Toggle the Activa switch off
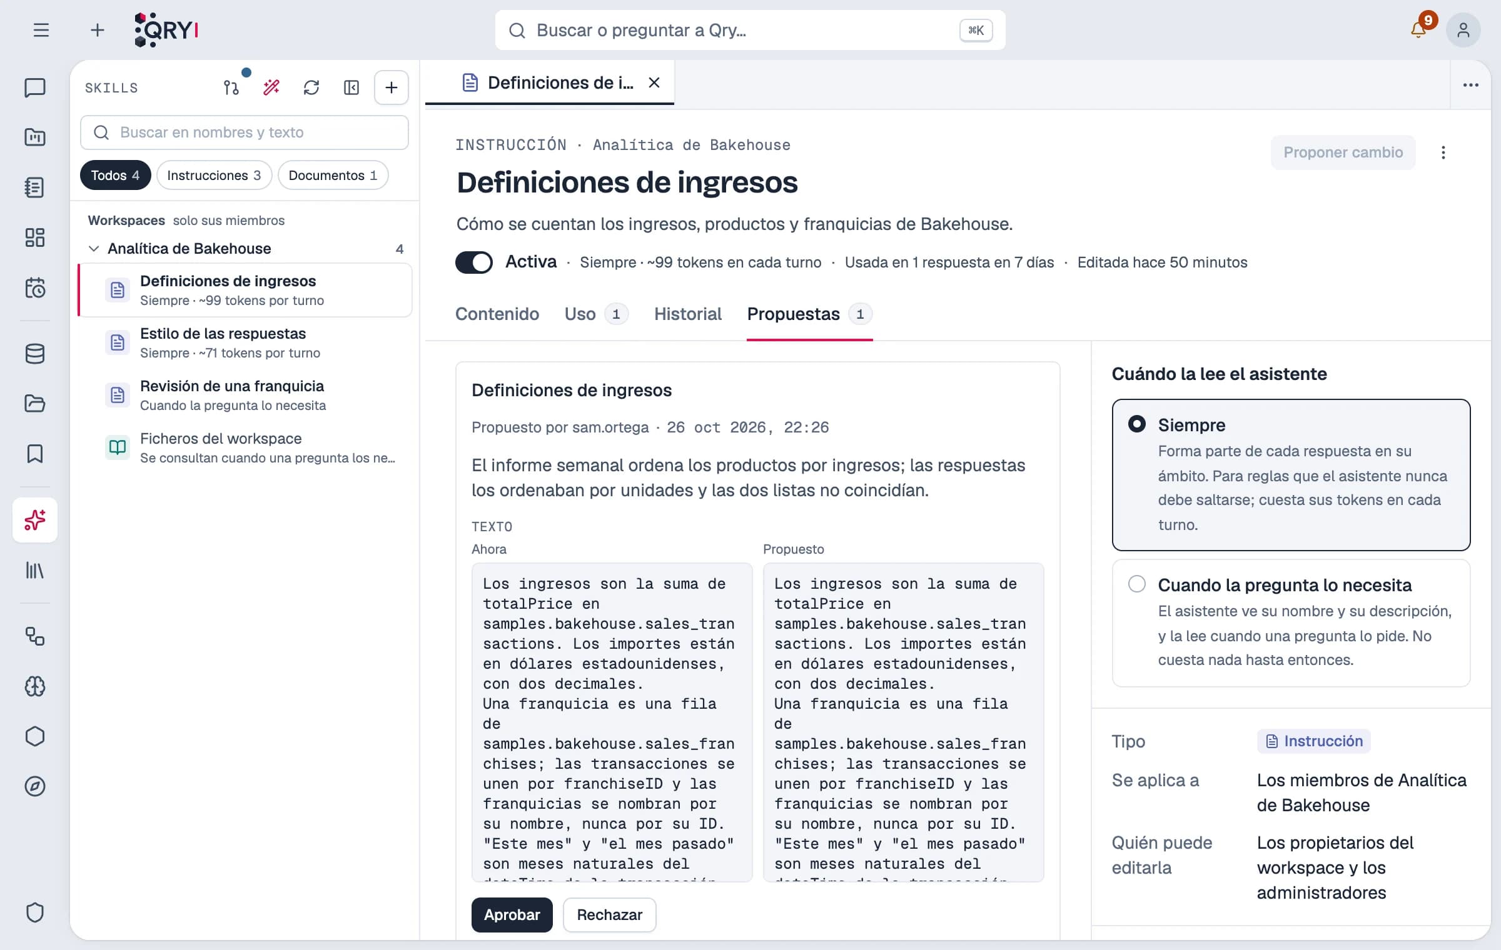Screen dimensions: 1501x950 [474, 262]
